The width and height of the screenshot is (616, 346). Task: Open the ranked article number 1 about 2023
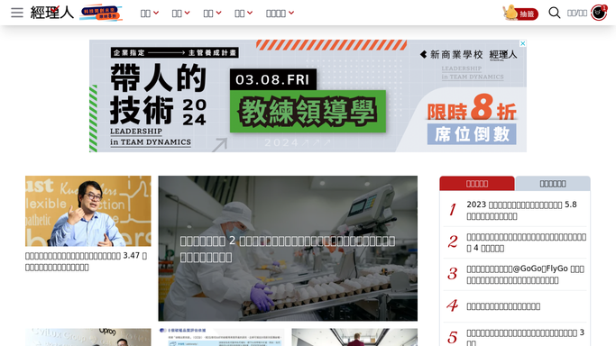521,210
